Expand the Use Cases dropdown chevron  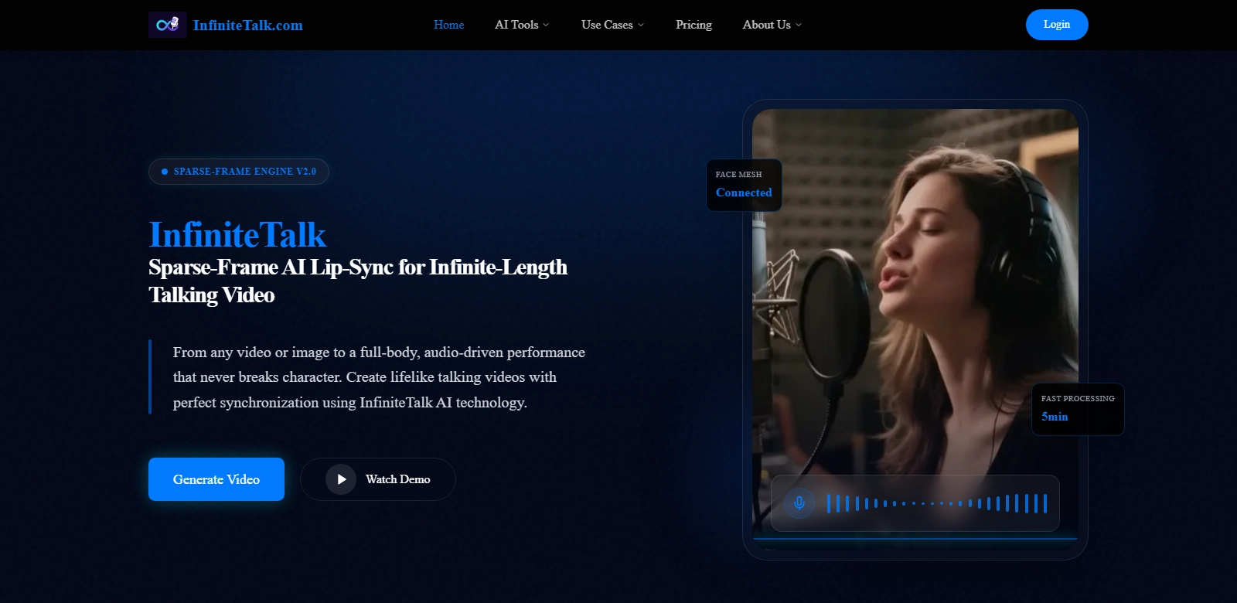tap(641, 25)
